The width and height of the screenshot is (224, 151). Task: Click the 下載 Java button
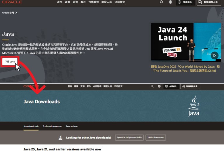(x=10, y=62)
